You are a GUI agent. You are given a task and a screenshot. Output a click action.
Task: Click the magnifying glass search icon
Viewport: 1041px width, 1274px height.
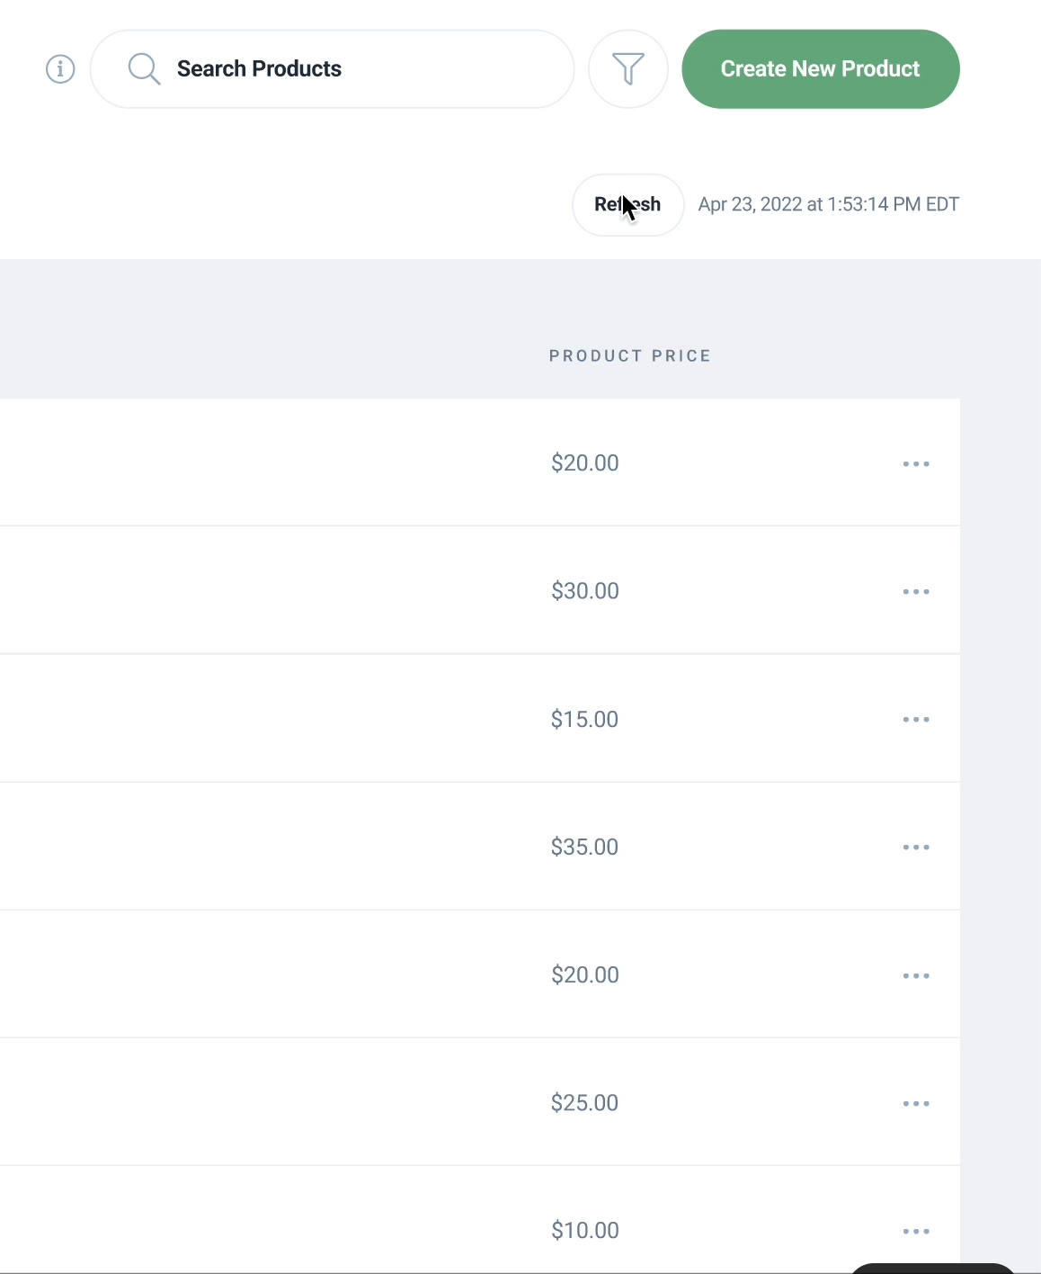[x=144, y=69]
